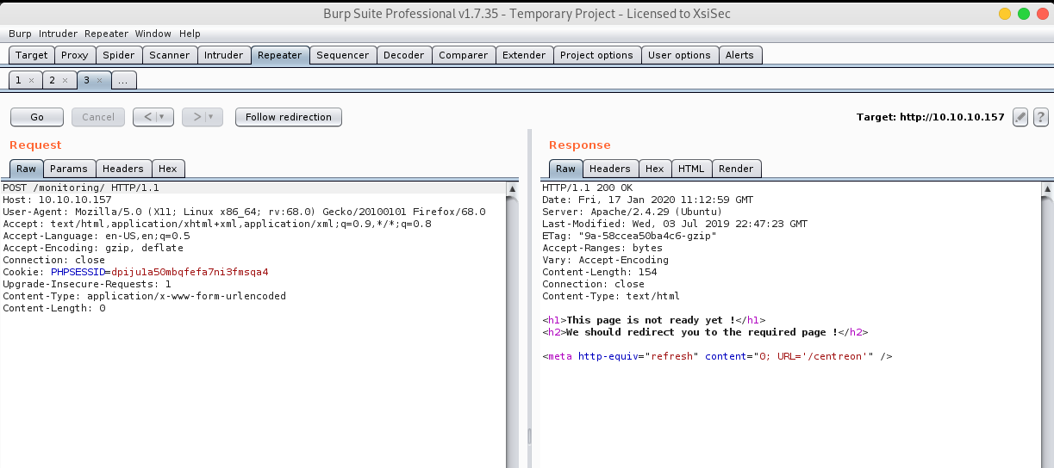
Task: Close Repeater tab 3 with its x
Action: [x=99, y=80]
